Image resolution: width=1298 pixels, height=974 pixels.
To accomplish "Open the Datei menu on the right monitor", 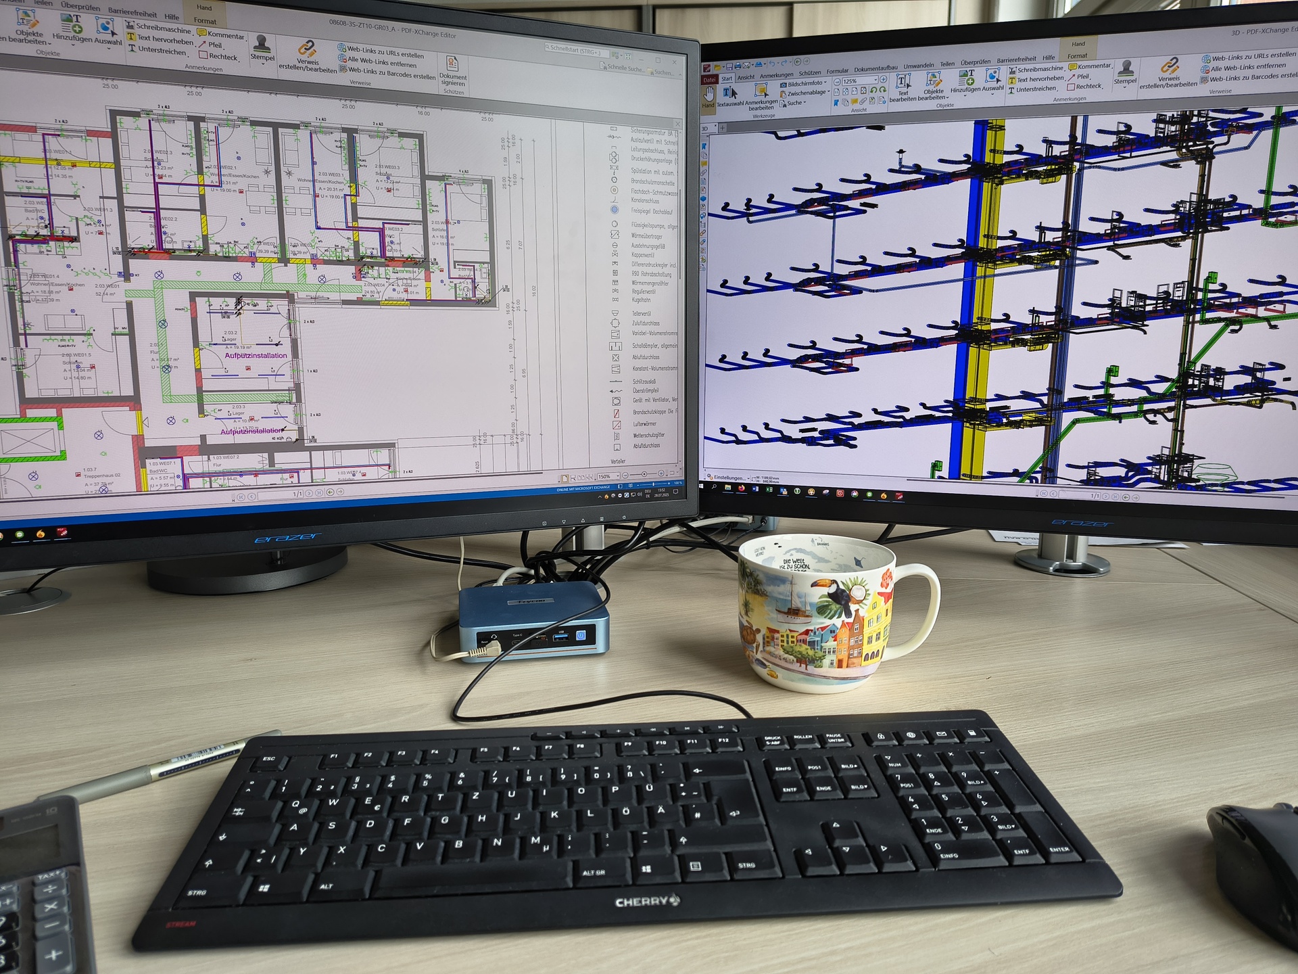I will pyautogui.click(x=709, y=79).
